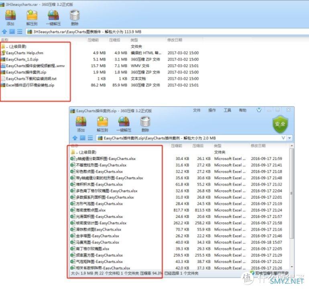Select the 堆积积木图-EasyCharts.xlsx file
309x289 pixels.
click(97, 185)
